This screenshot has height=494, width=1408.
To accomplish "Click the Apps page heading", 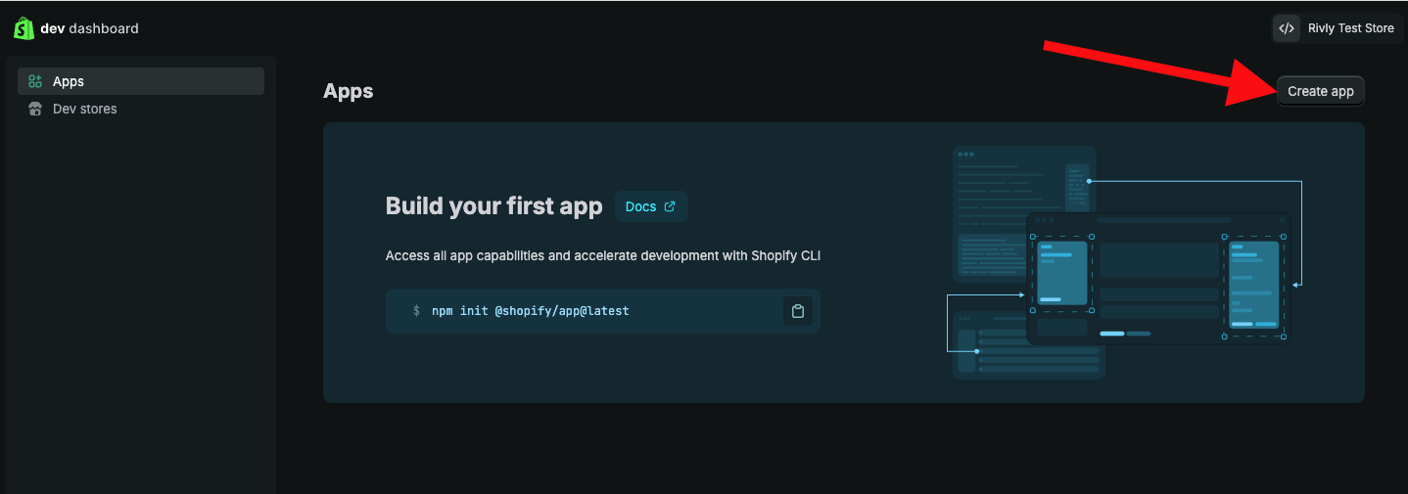I will point(348,91).
